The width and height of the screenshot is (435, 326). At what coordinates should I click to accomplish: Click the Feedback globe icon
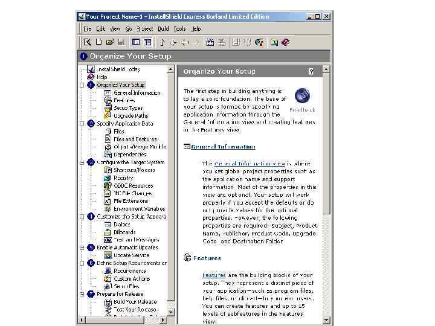pyautogui.click(x=302, y=95)
